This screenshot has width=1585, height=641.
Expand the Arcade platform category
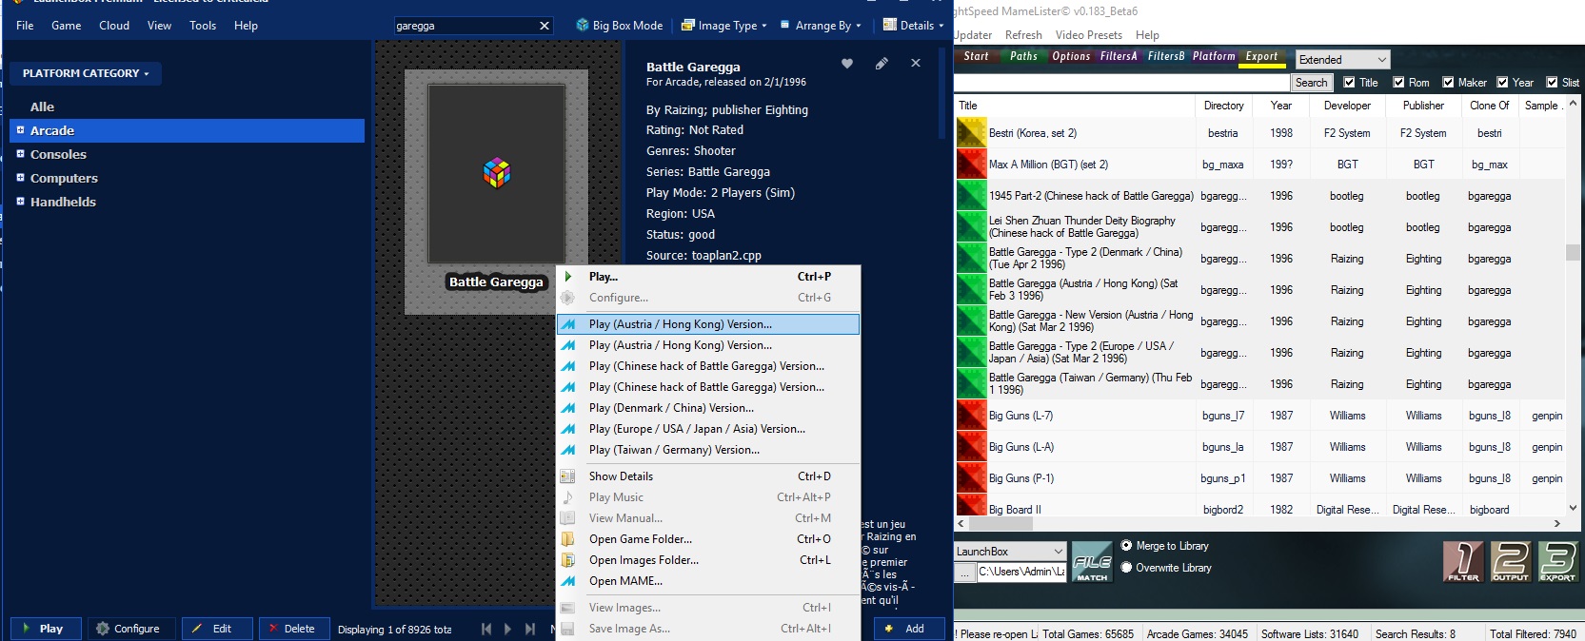click(x=20, y=129)
